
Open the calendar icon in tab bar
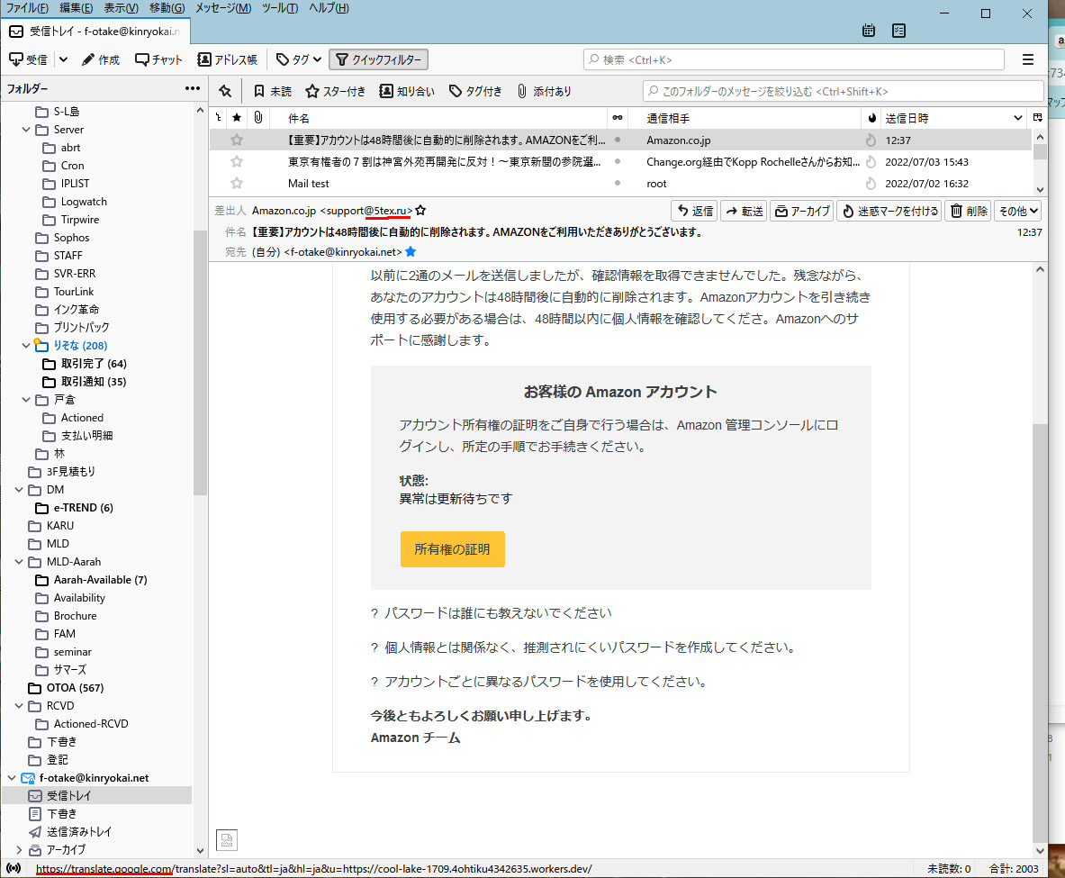pyautogui.click(x=868, y=31)
